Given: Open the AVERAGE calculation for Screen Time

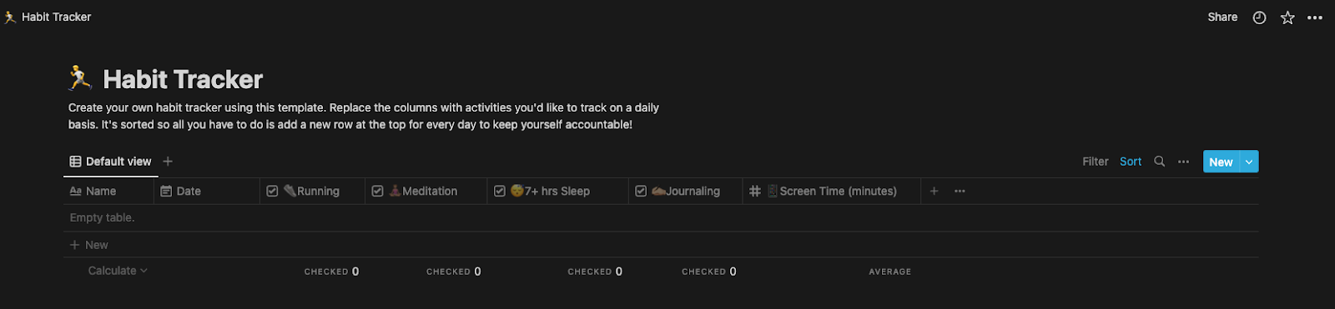Looking at the screenshot, I should (x=889, y=272).
